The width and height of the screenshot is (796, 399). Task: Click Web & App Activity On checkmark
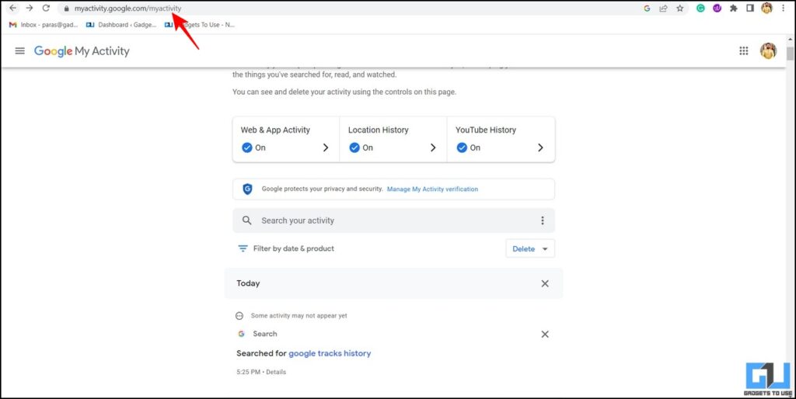(246, 147)
